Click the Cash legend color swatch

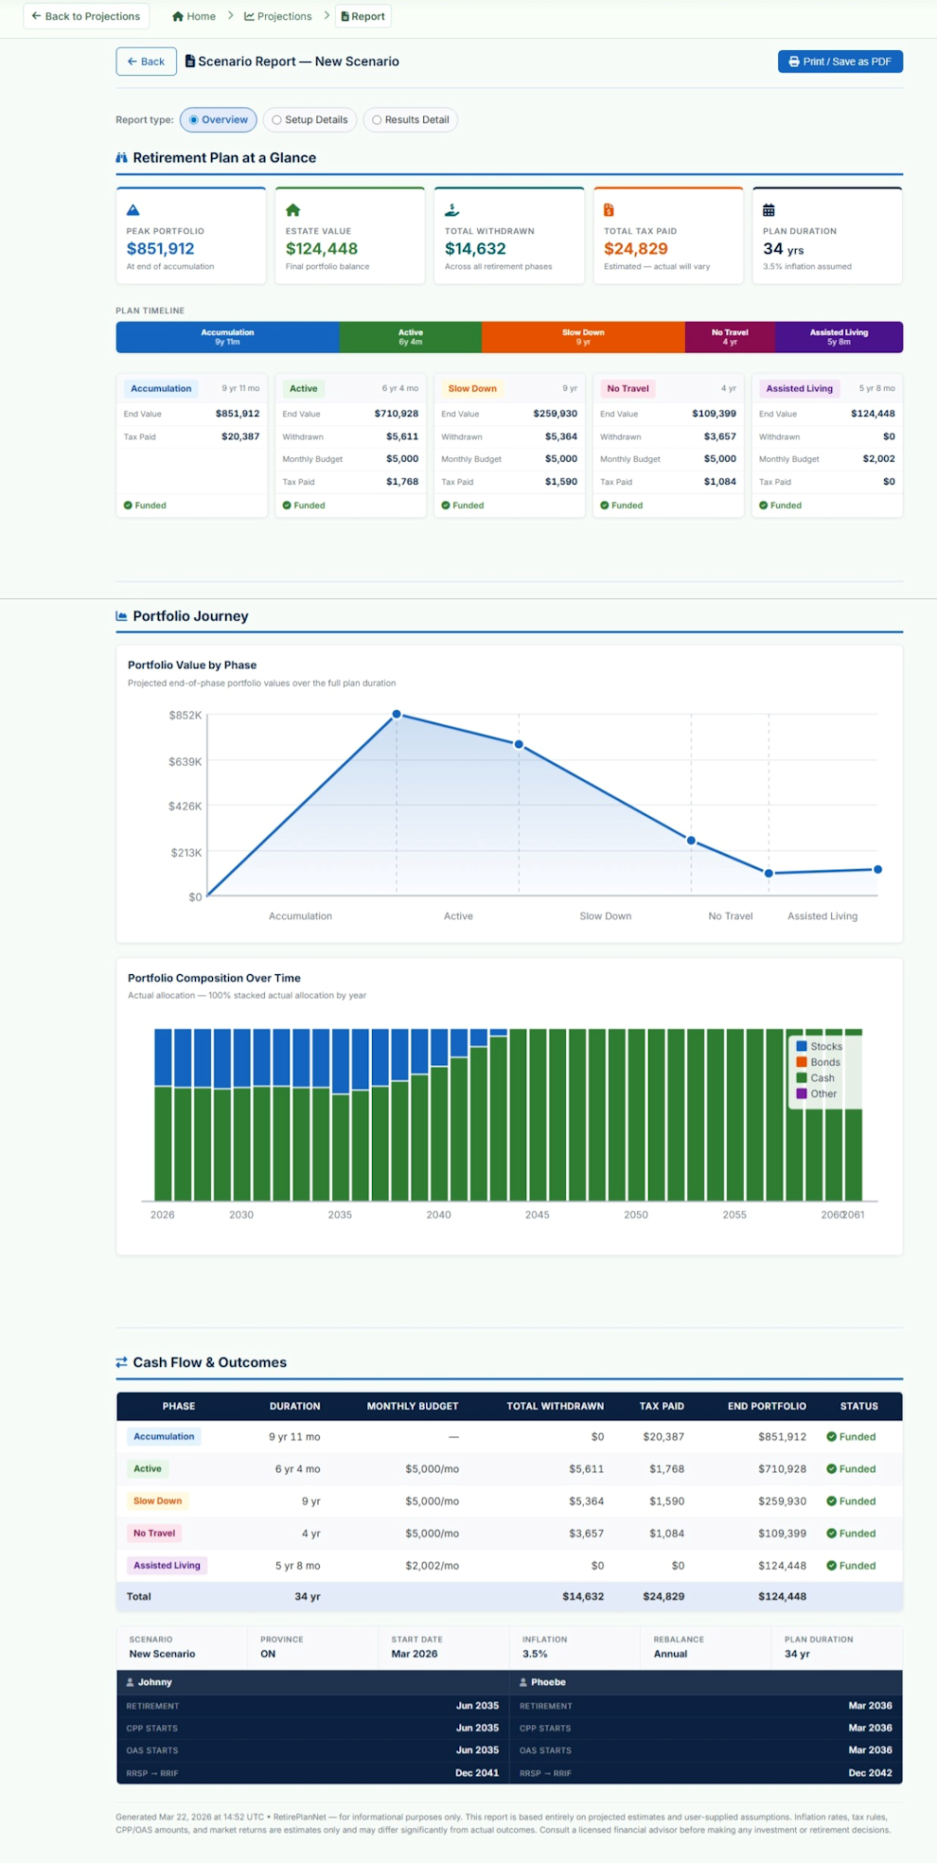point(802,1078)
